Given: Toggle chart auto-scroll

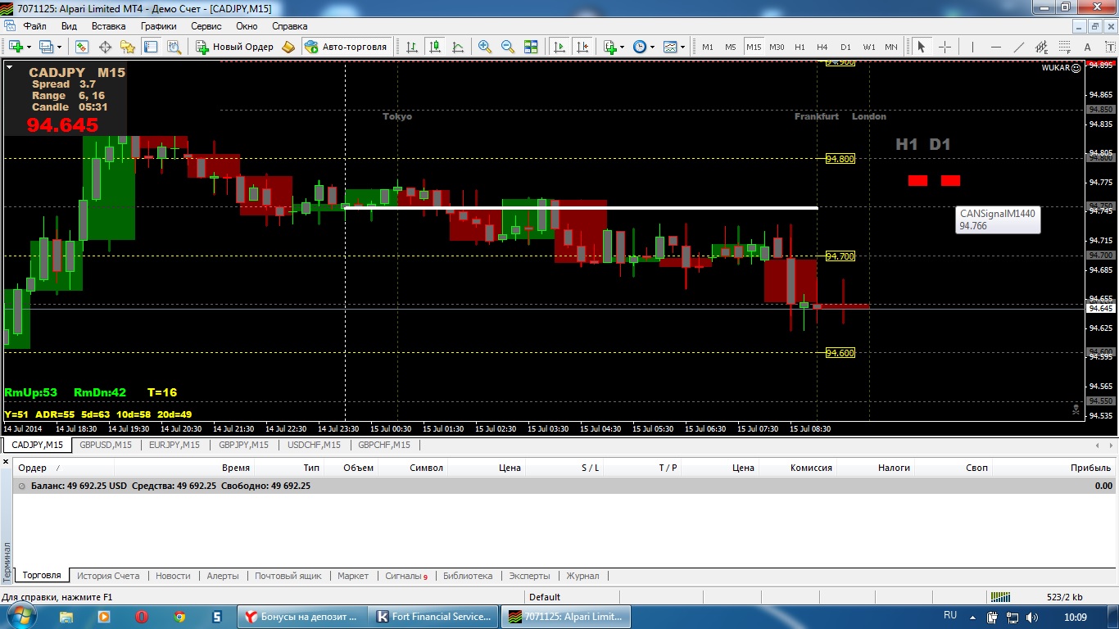Looking at the screenshot, I should 559,47.
